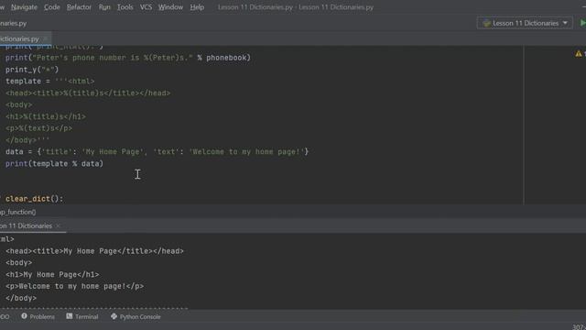The width and height of the screenshot is (586, 330).
Task: Click the Dictionaries.py navigation bar breadcrumb
Action: tap(13, 23)
